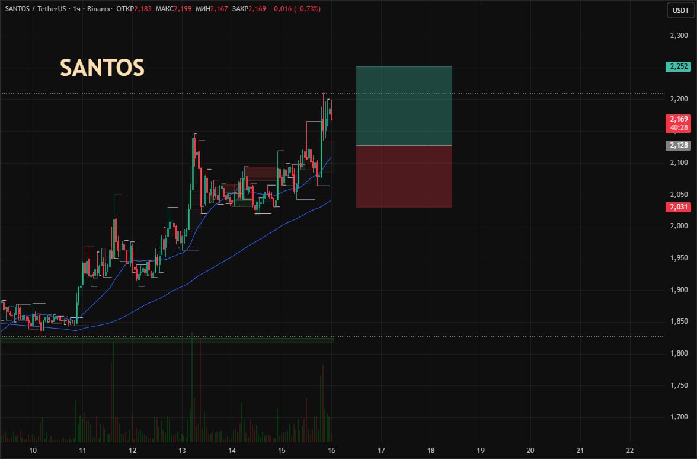Screen dimensions: 697x459
Task: Click the МАКС high value 2,199
Action: point(184,9)
